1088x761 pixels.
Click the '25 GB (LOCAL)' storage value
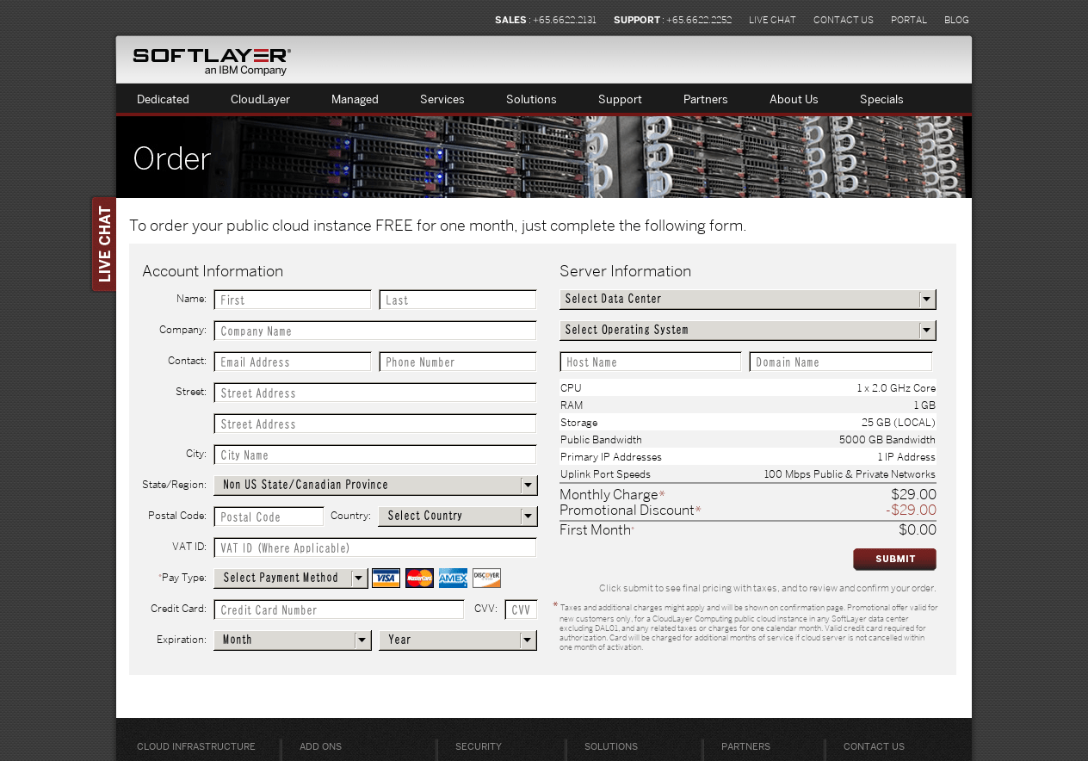[899, 423]
